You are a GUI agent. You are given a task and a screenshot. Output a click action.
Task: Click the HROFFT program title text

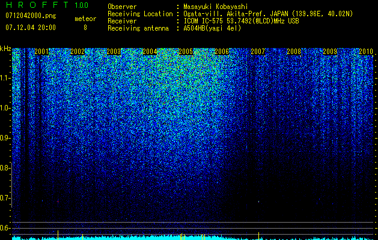[x=38, y=5]
